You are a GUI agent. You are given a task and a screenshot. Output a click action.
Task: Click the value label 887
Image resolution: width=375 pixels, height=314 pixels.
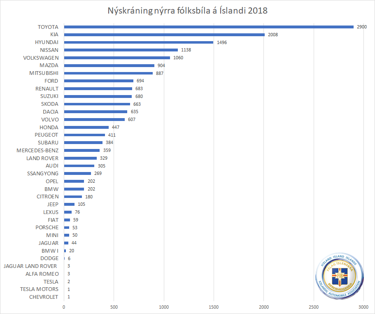[160, 73]
